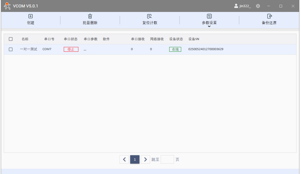Click device SN 02500524012700003629
The height and width of the screenshot is (174, 301).
pos(206,49)
